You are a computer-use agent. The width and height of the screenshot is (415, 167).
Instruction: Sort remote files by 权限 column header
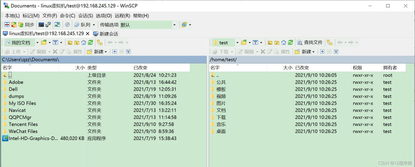pos(366,68)
